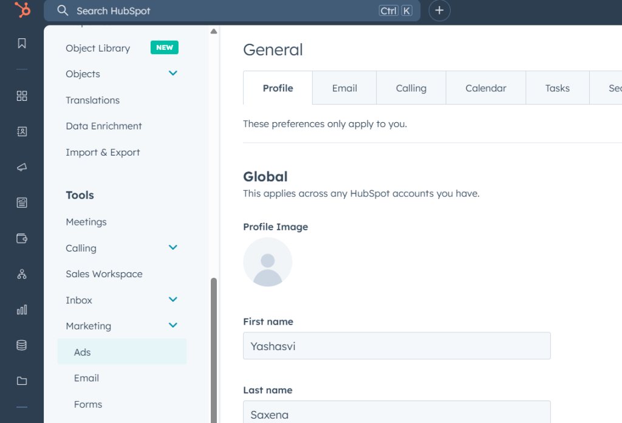Open the Data Management database icon
The width and height of the screenshot is (622, 423).
pos(22,345)
